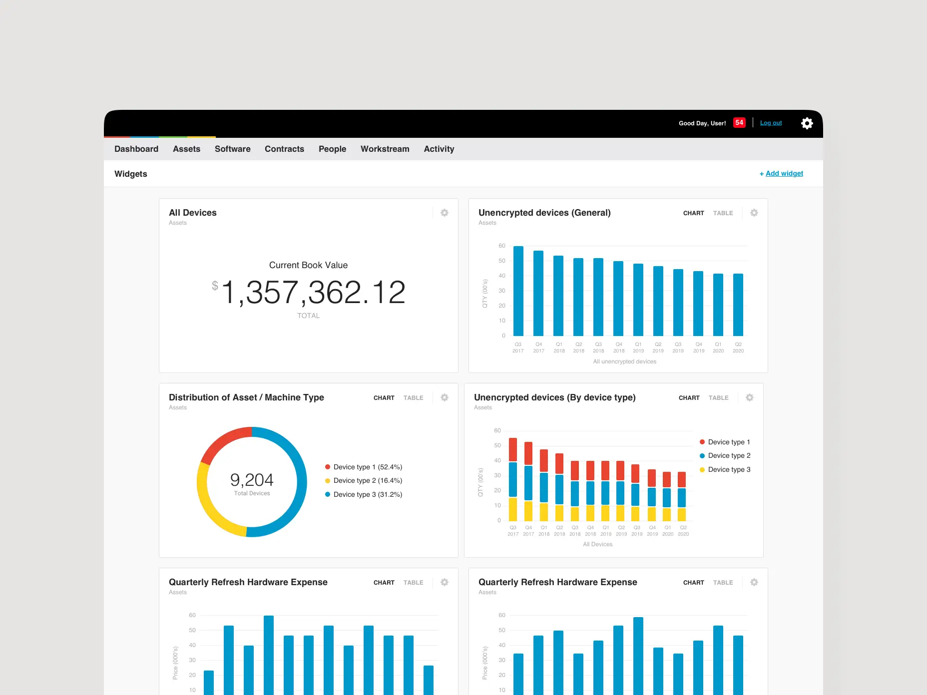Viewport: 927px width, 695px height.
Task: Hide the Device type 1 series via legend
Action: (x=726, y=442)
